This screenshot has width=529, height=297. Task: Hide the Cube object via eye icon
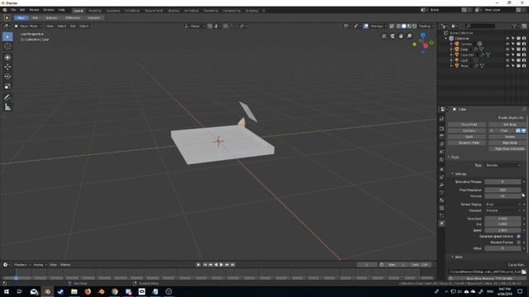click(x=508, y=49)
